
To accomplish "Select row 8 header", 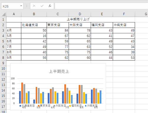I will 3,58.
